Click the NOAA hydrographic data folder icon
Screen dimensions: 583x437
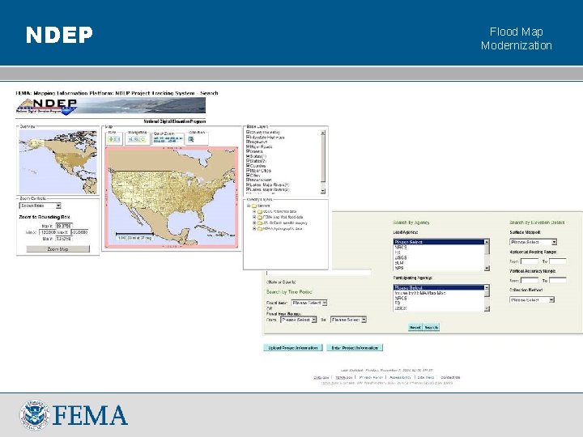click(260, 229)
